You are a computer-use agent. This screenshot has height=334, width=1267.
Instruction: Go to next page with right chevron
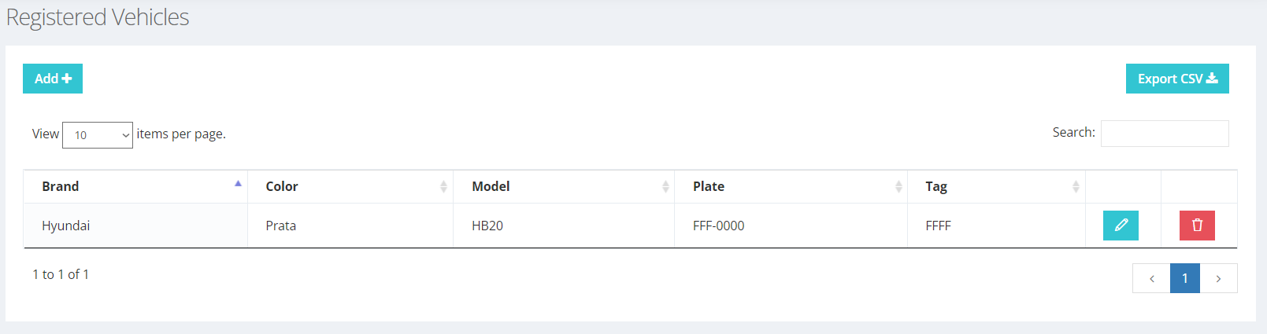(x=1218, y=278)
